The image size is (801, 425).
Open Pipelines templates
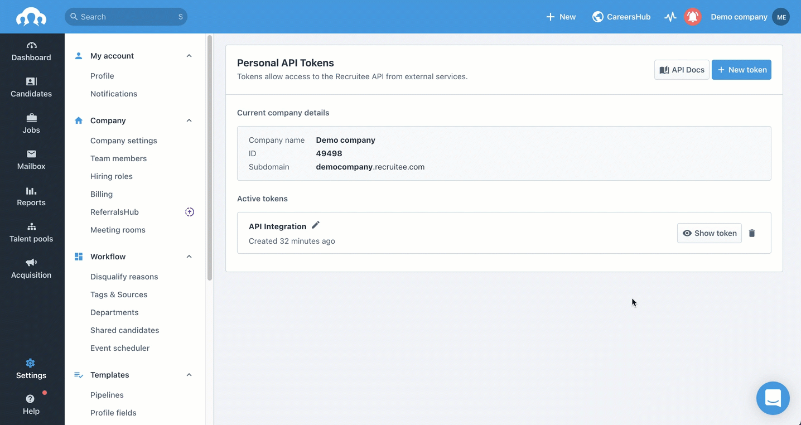107,395
